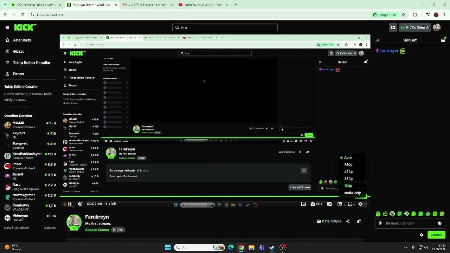Open the emoji picker in chat

[x=439, y=223]
